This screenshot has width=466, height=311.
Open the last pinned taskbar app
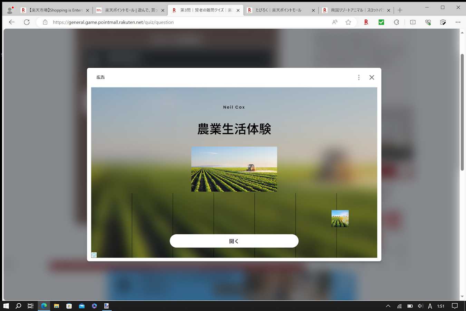107,306
